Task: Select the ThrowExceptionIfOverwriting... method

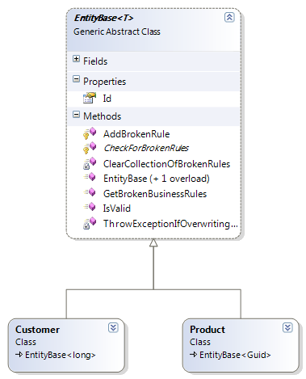Action: point(170,224)
